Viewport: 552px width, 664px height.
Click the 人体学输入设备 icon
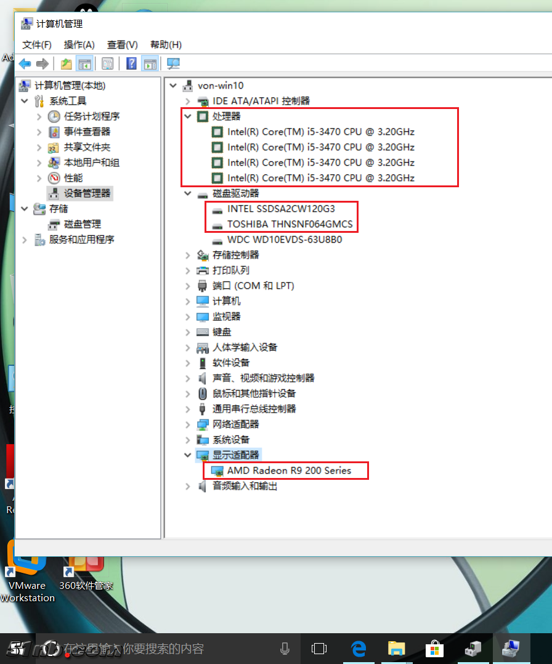point(203,347)
